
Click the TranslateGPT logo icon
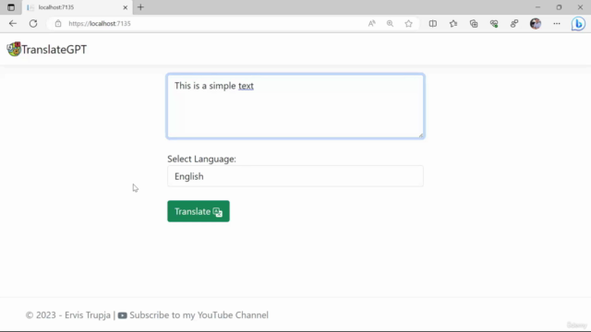click(14, 49)
